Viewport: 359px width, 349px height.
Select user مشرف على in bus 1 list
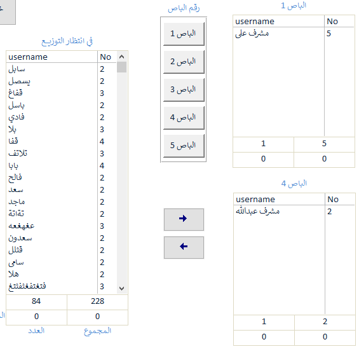pos(294,34)
